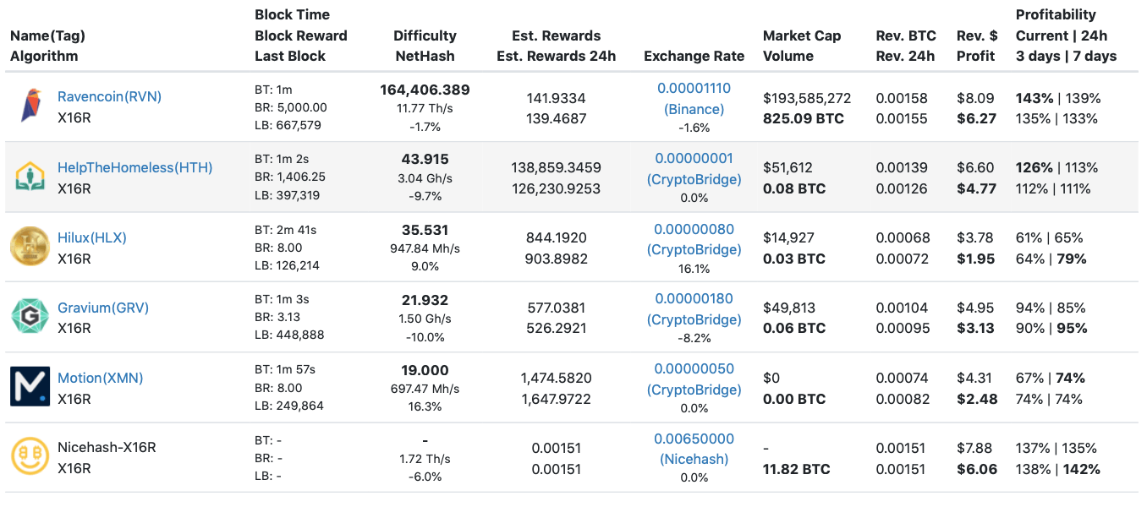This screenshot has height=507, width=1147.
Task: Open the HelpTheHomeless(HTH) coin link
Action: (x=134, y=167)
